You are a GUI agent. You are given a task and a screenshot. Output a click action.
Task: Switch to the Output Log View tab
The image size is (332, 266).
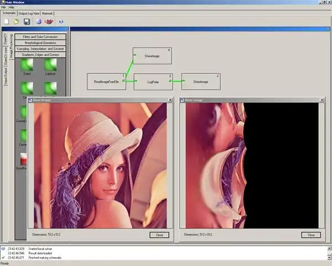pos(29,13)
